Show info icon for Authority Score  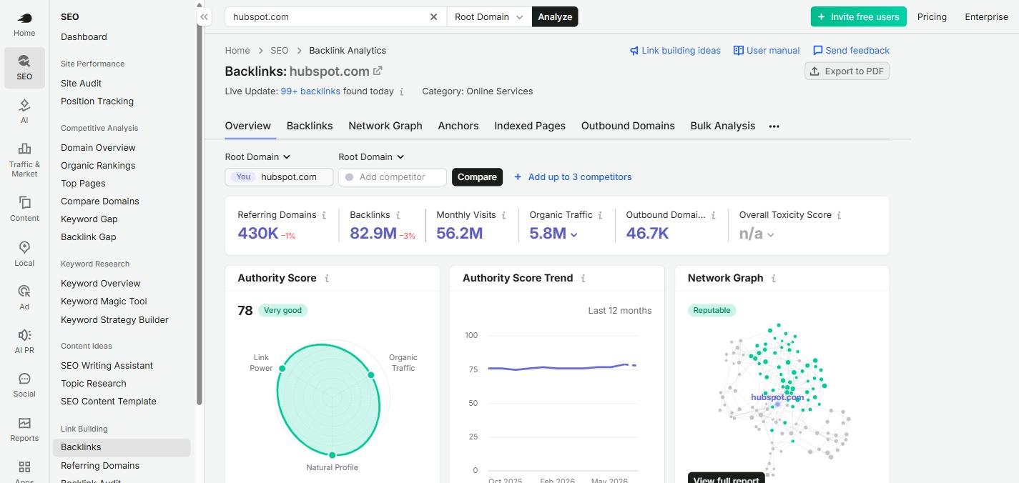click(x=327, y=279)
